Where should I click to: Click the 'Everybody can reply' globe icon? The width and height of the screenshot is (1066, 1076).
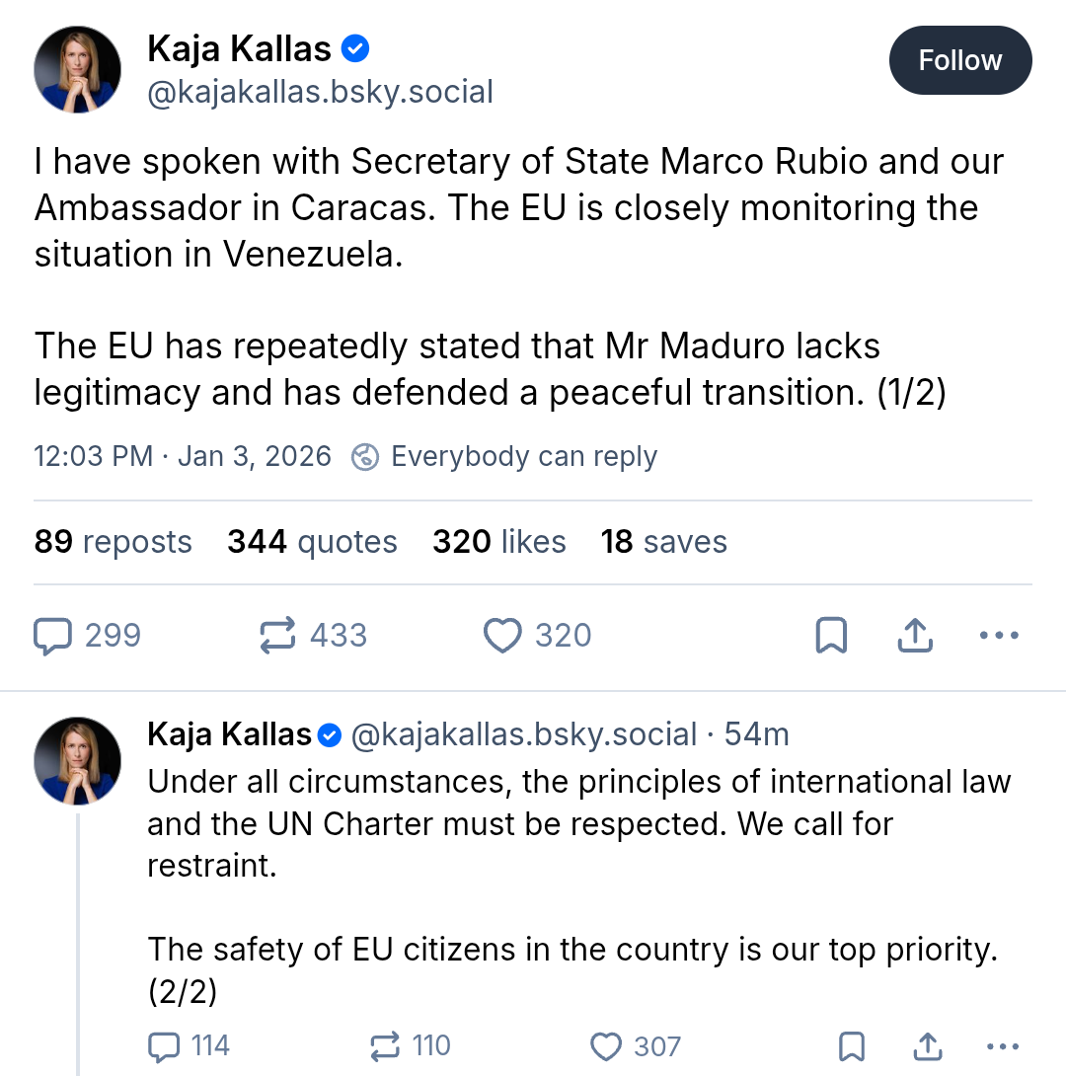pos(365,457)
